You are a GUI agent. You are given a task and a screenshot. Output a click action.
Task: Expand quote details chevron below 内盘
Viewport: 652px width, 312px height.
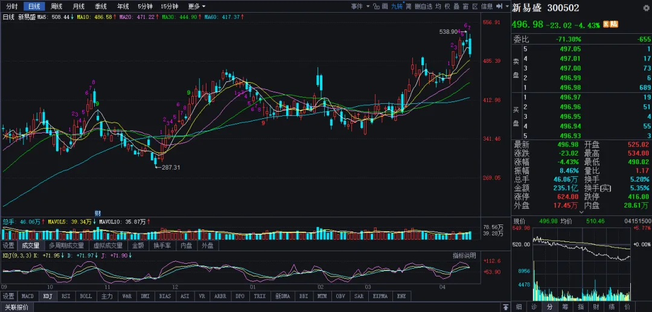581,212
